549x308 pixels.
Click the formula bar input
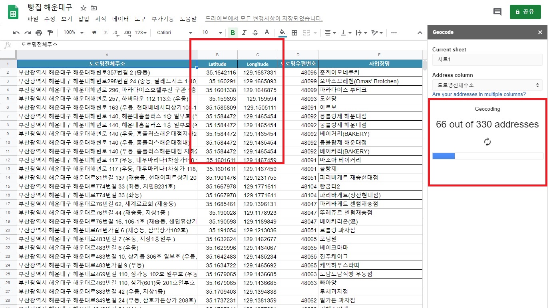(x=222, y=45)
